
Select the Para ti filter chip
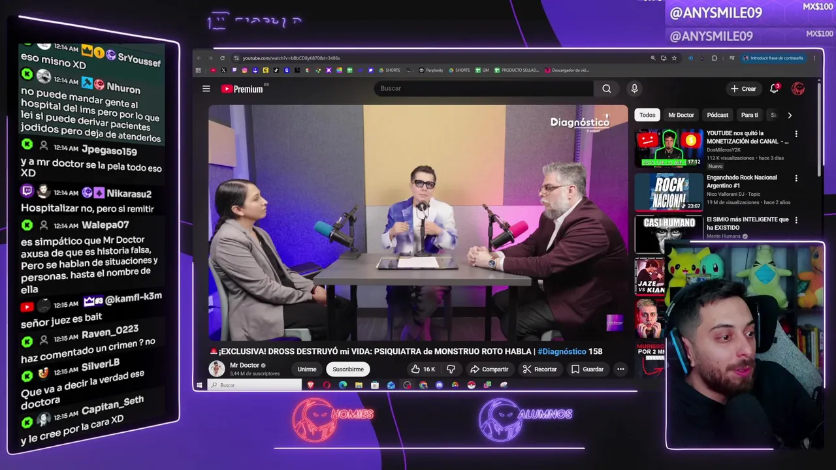[x=750, y=115]
